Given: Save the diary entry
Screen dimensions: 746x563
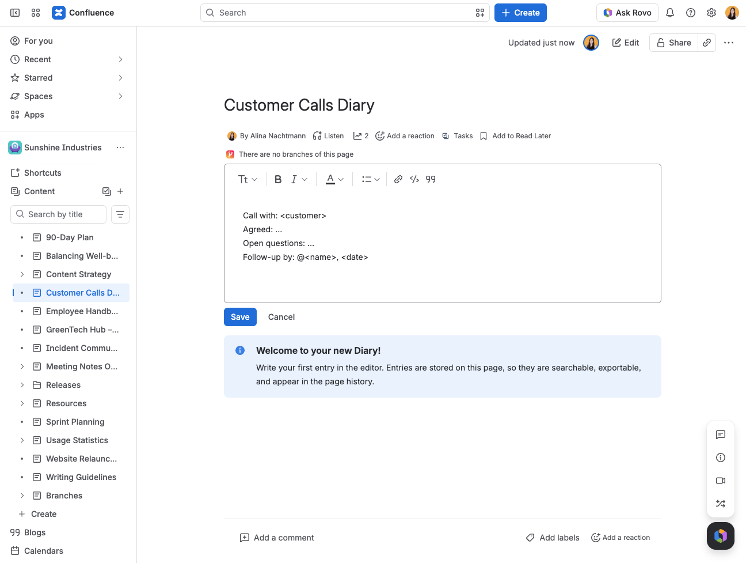Looking at the screenshot, I should (x=240, y=317).
